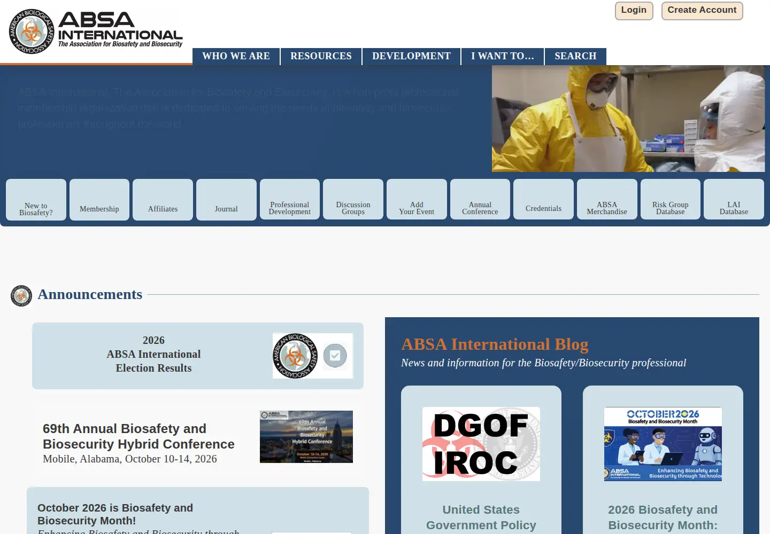The width and height of the screenshot is (770, 534).
Task: Click the small seal icon beside Announcements
Action: pos(21,296)
